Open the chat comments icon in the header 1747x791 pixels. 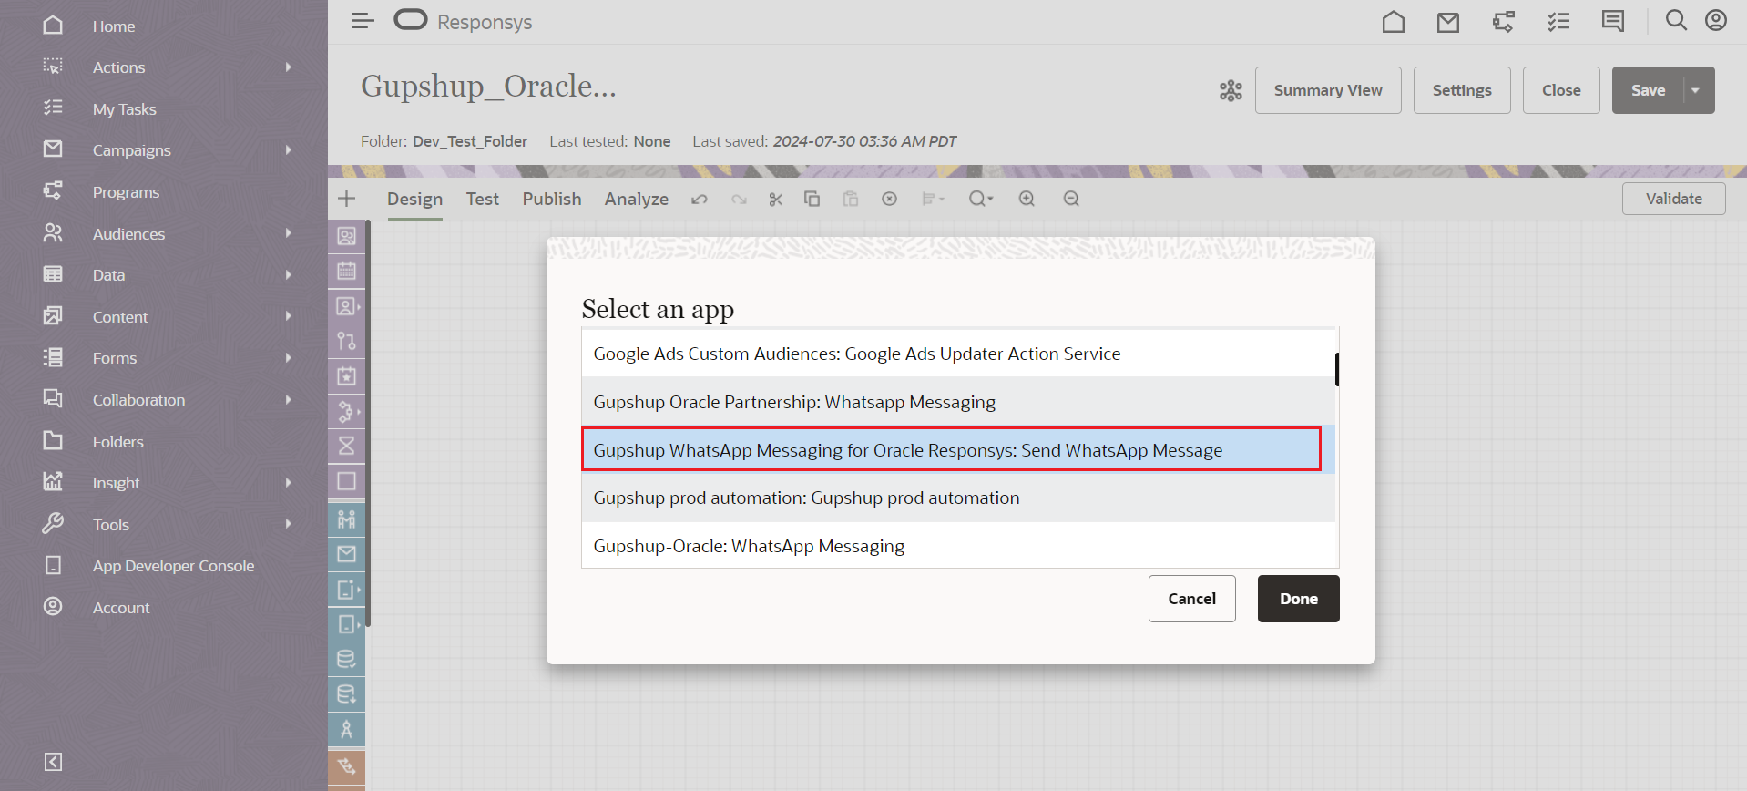pos(1613,21)
